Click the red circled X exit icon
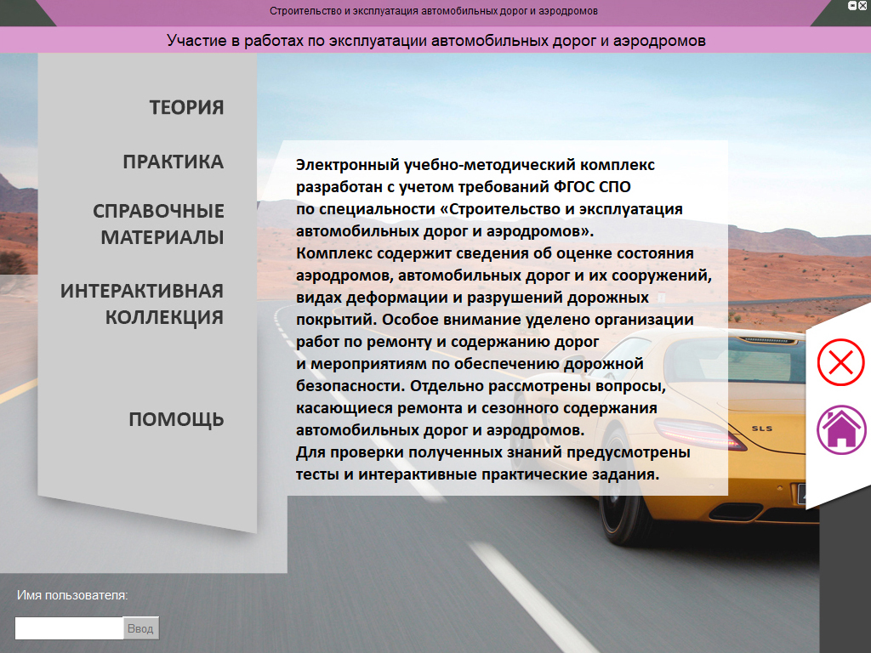 [x=840, y=363]
